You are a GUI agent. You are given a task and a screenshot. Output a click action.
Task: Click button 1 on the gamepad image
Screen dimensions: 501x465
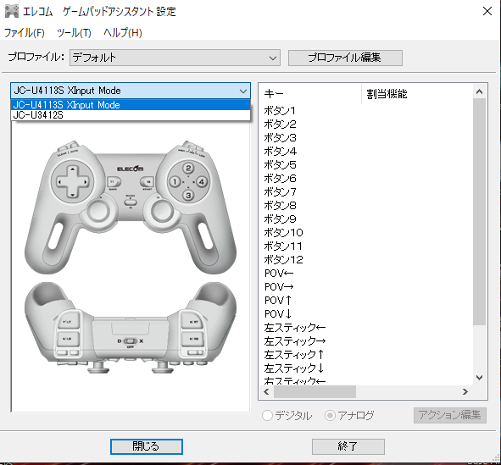click(175, 182)
